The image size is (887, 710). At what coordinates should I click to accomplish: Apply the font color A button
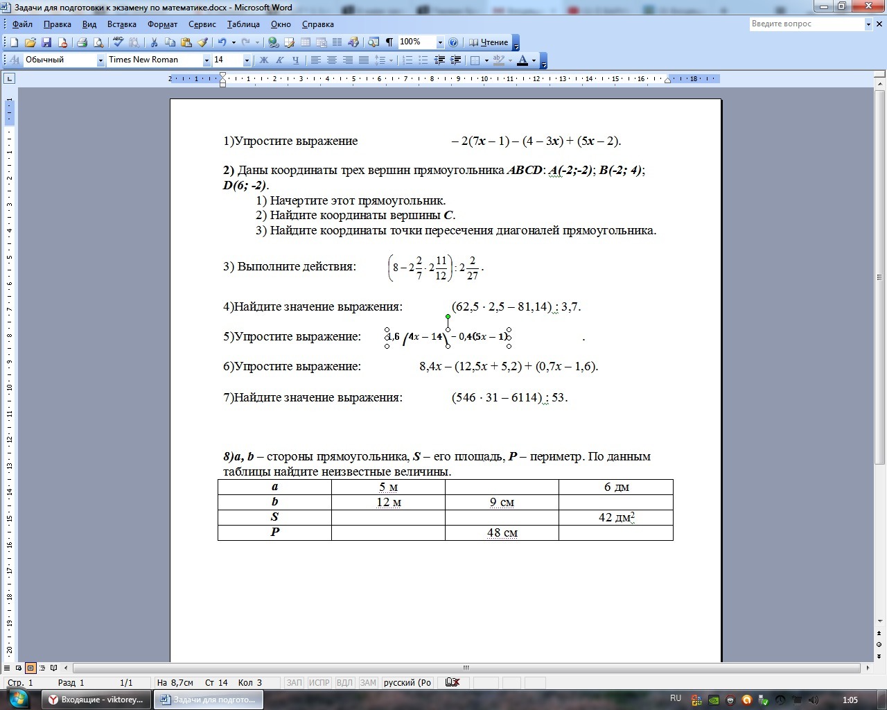(522, 60)
